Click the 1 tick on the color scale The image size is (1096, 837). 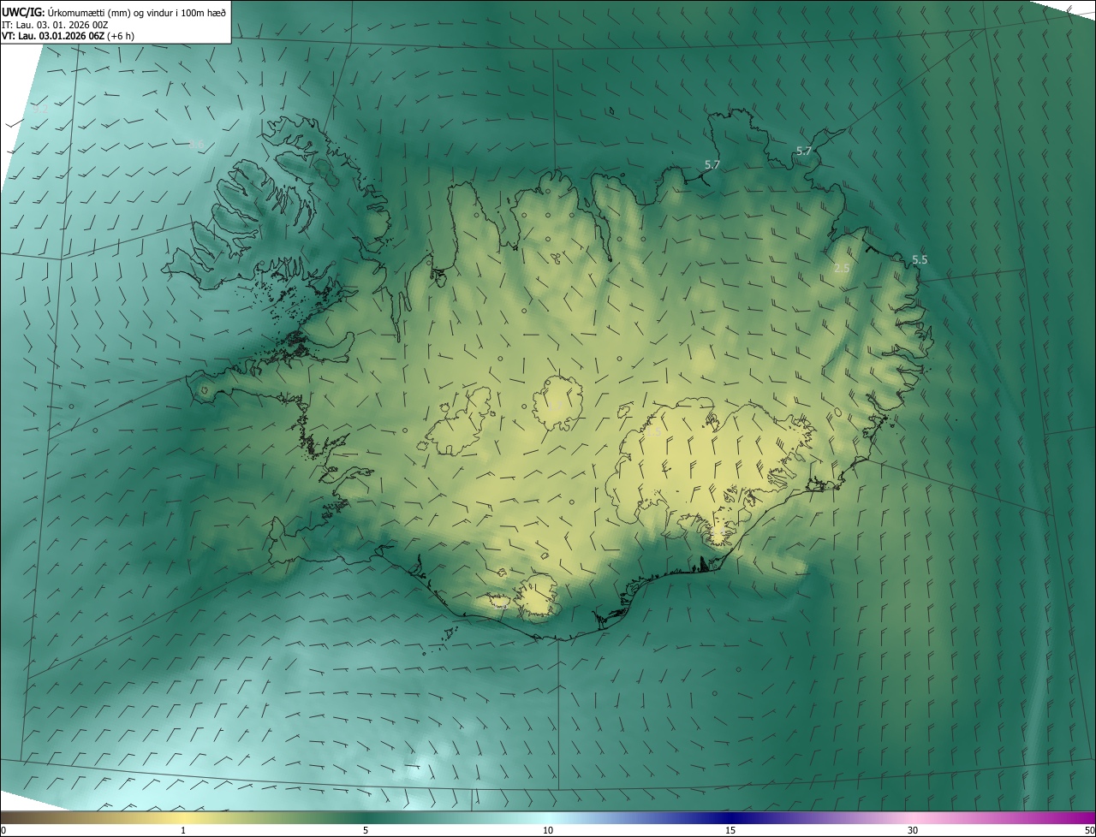[183, 830]
